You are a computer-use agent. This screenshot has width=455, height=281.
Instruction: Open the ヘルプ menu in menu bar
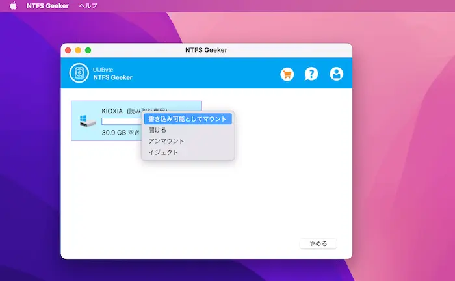88,5
